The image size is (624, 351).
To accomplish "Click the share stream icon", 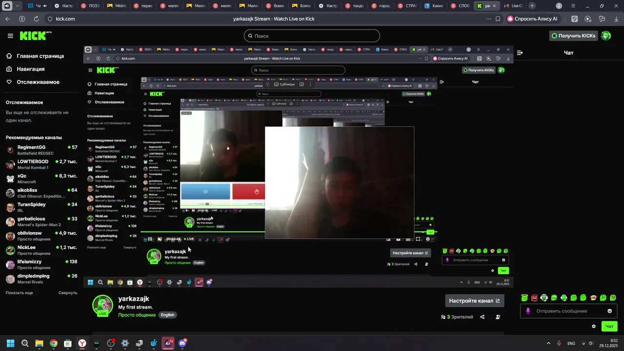I will click(482, 317).
